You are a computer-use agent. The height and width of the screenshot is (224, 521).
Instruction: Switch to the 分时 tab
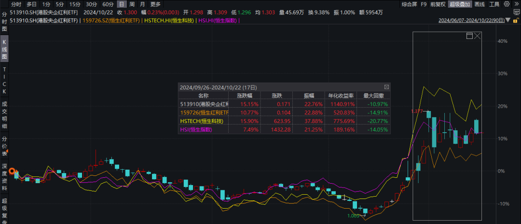point(17,4)
